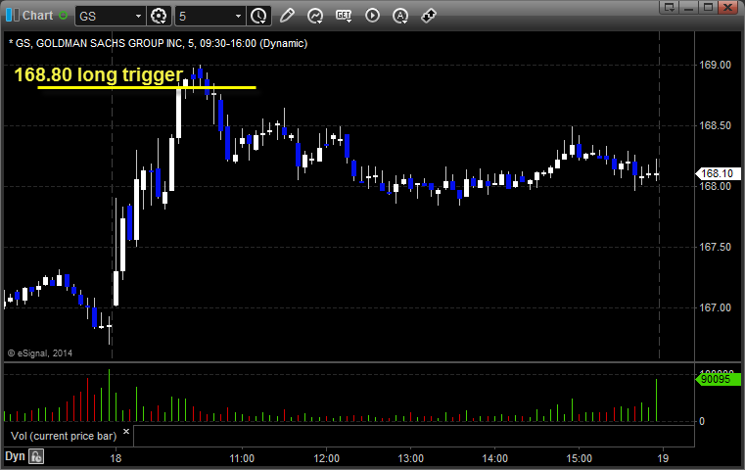Viewport: 745px width, 470px height.
Task: Click the 169.00 price axis label
Action: (x=715, y=65)
